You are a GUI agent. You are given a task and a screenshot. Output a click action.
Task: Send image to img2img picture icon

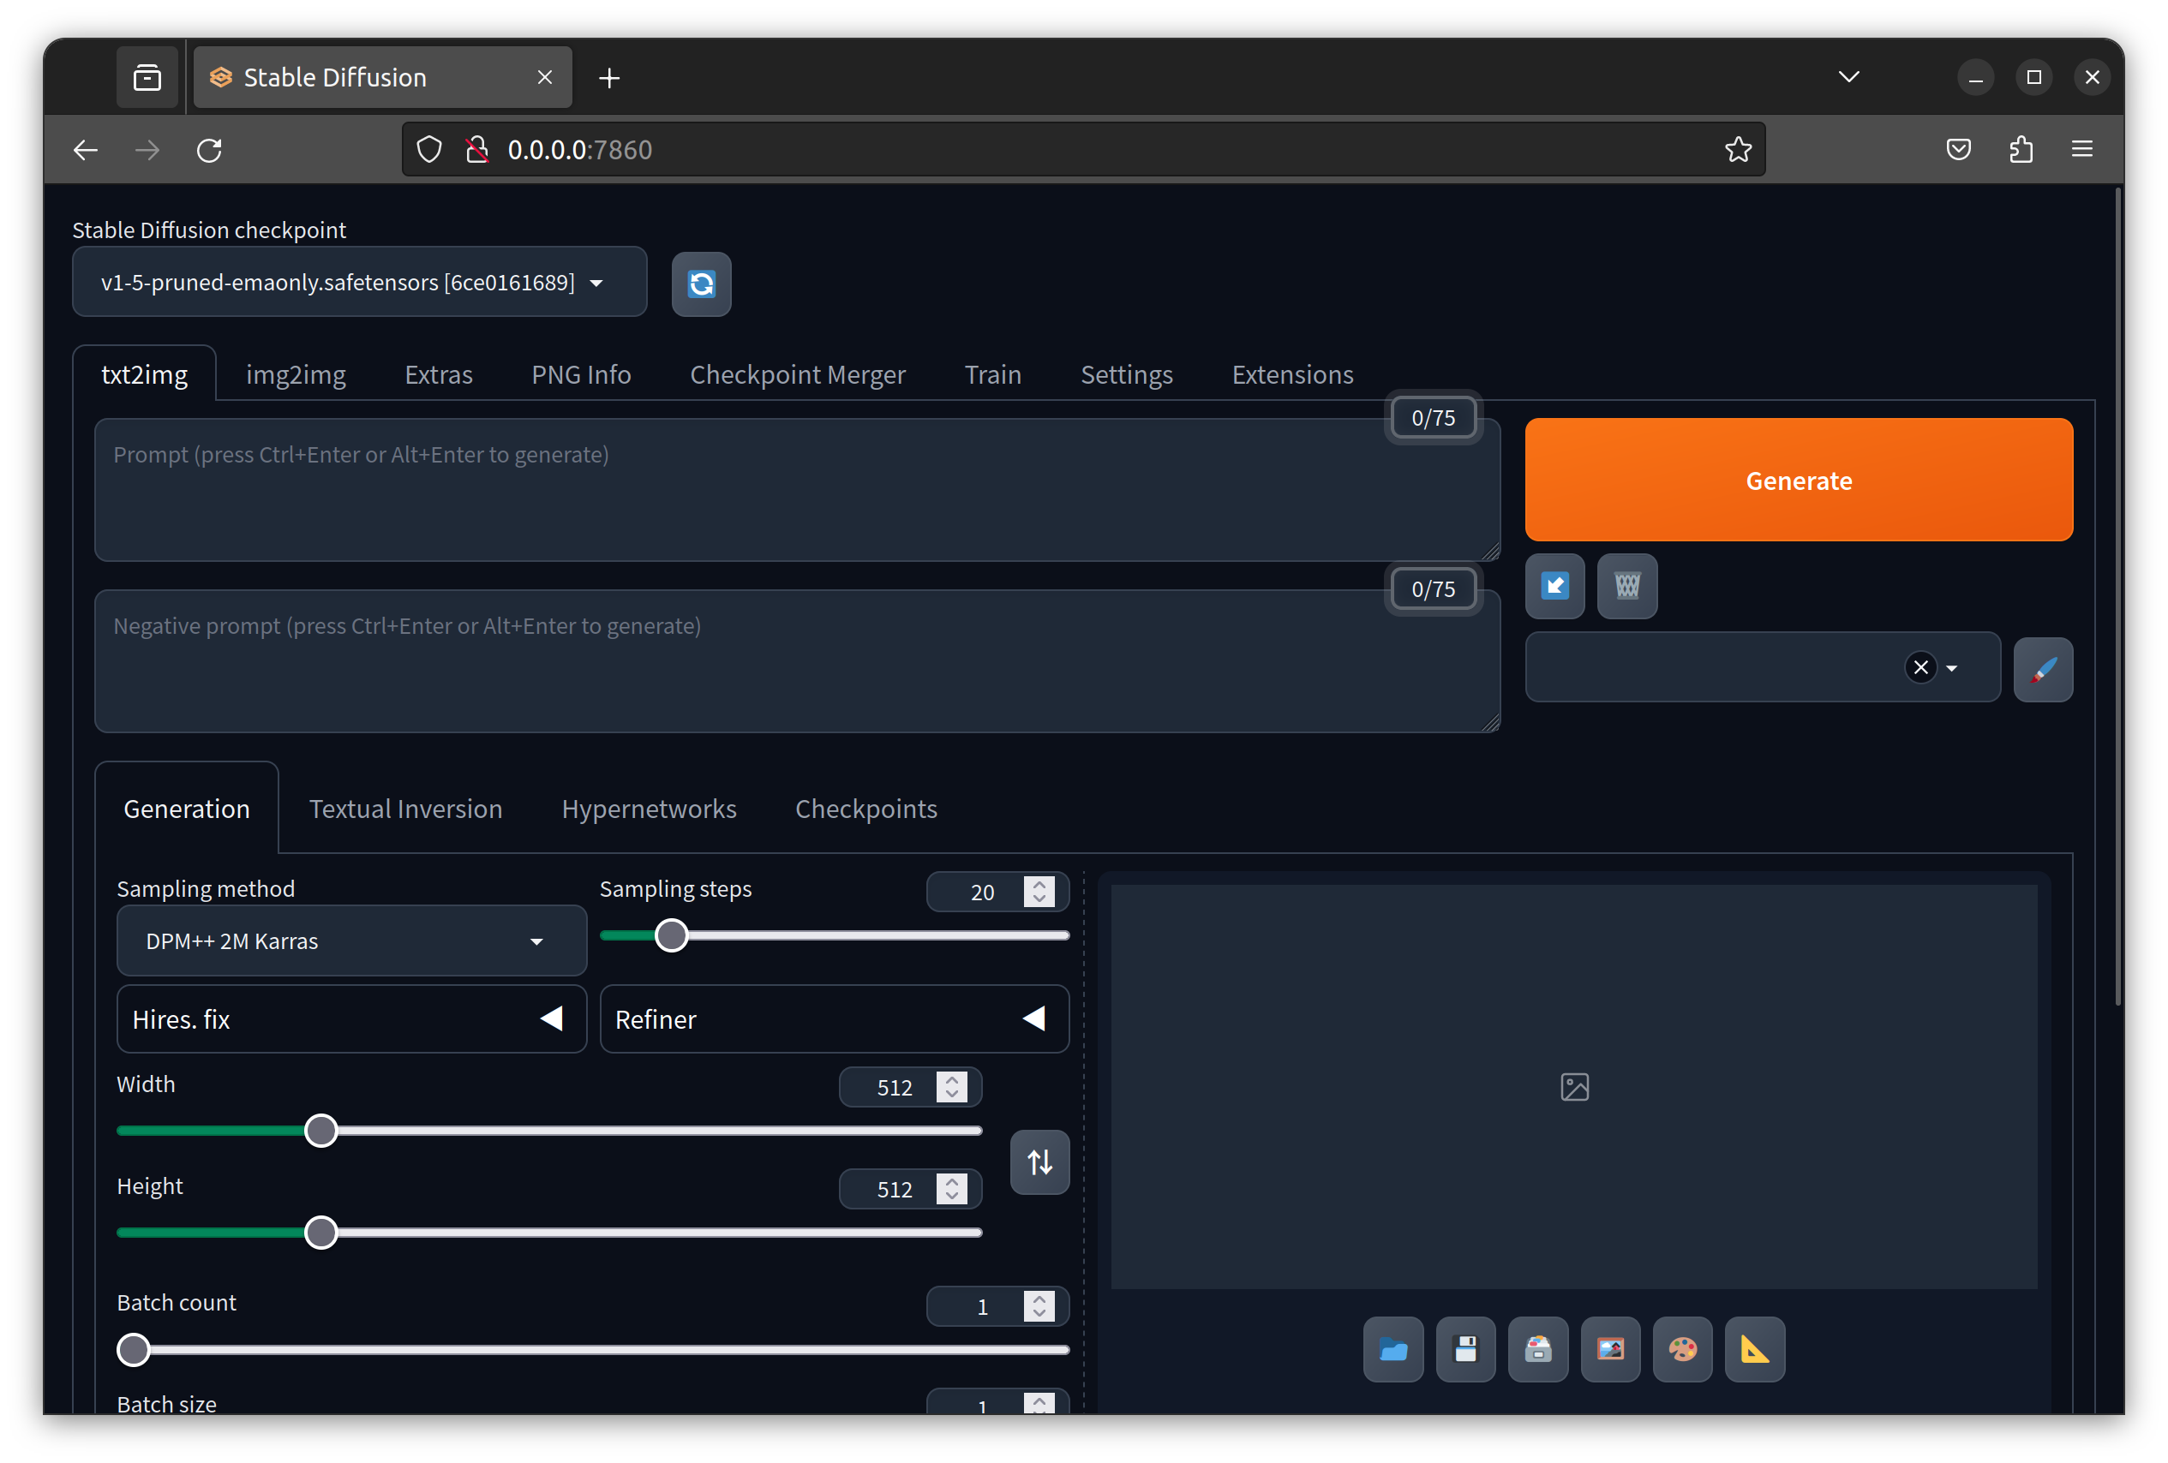point(1610,1348)
